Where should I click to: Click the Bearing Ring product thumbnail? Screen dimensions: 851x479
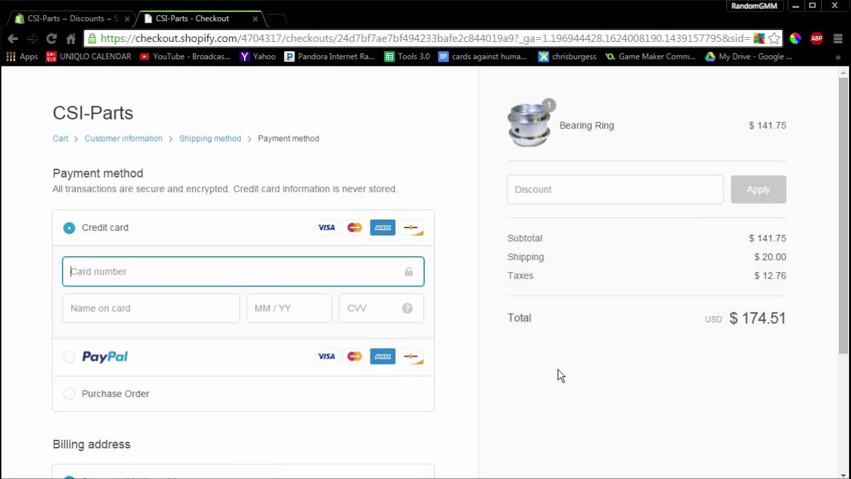[529, 125]
